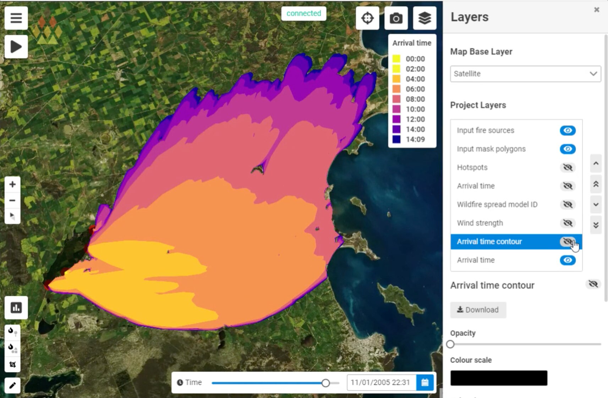Click the Download button
This screenshot has width=608, height=398.
coord(478,310)
